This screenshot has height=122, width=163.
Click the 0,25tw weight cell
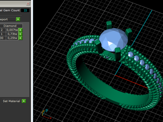12,38
